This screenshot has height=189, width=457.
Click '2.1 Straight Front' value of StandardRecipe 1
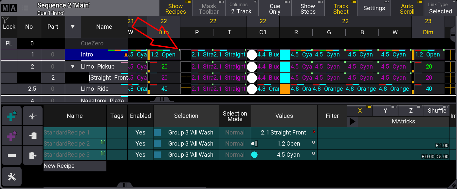[284, 133]
